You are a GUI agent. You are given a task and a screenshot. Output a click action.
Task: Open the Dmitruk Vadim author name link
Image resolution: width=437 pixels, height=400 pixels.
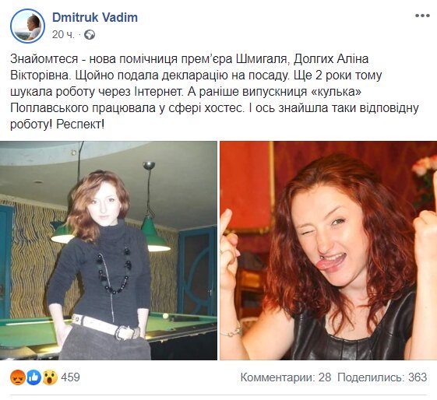pos(95,18)
